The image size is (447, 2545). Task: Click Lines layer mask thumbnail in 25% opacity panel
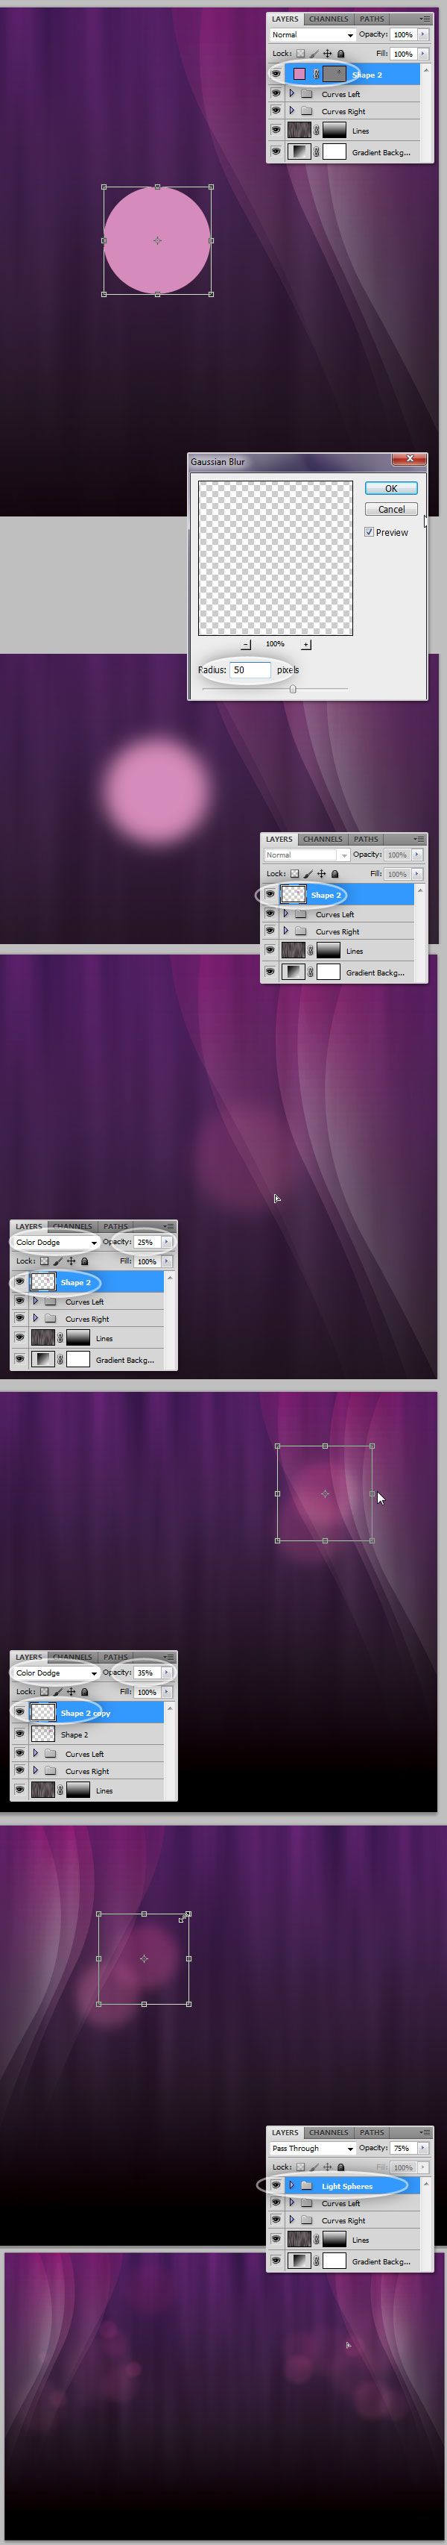pyautogui.click(x=78, y=1337)
